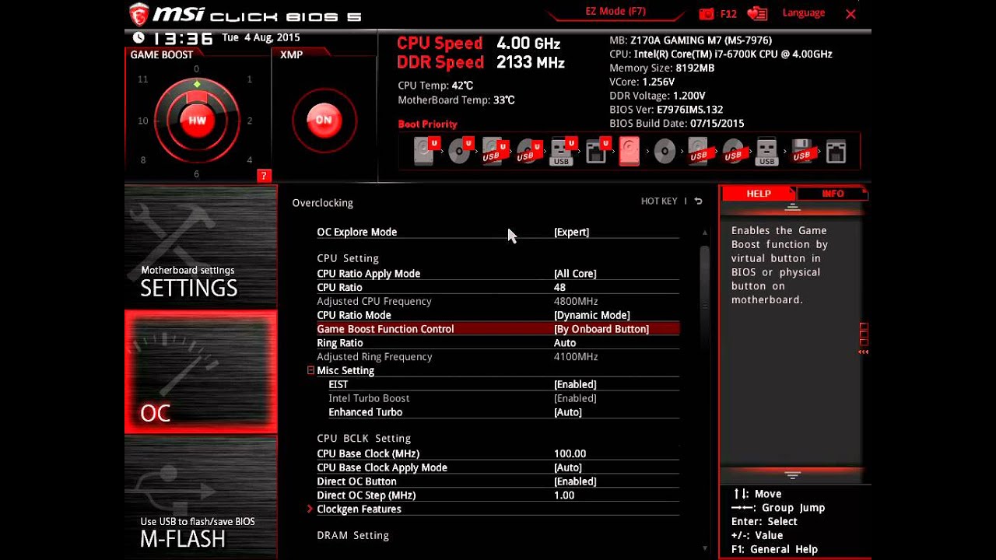Open OC Explore Mode [Expert] option
The width and height of the screenshot is (996, 560).
(497, 232)
